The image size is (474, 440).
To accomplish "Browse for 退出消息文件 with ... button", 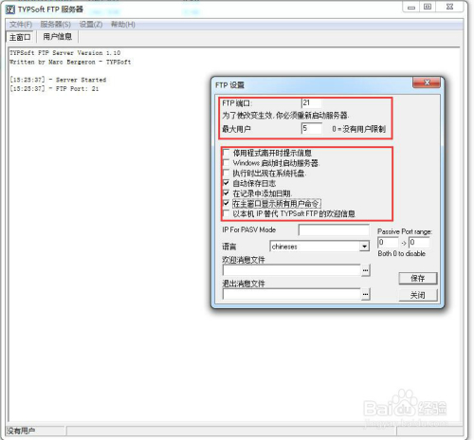I will (365, 294).
